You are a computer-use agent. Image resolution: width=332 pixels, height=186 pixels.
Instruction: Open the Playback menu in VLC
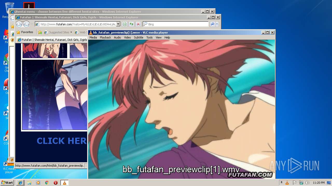[105, 37]
